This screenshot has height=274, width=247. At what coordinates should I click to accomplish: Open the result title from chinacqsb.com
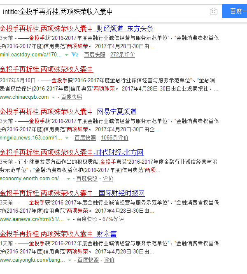(x=47, y=70)
